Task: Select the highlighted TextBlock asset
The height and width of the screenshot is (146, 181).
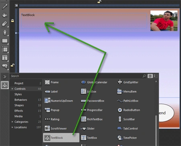Action: [61, 138]
